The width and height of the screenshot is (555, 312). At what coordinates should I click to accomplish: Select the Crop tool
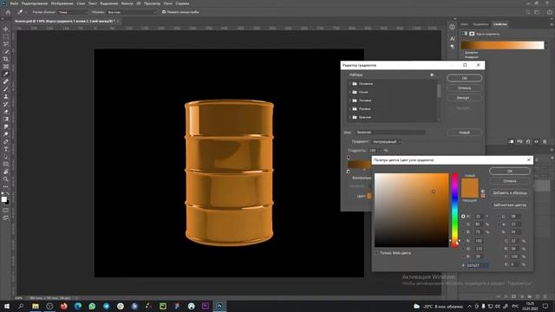6,59
